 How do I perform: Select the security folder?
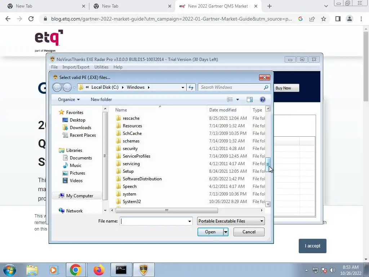tap(130, 149)
